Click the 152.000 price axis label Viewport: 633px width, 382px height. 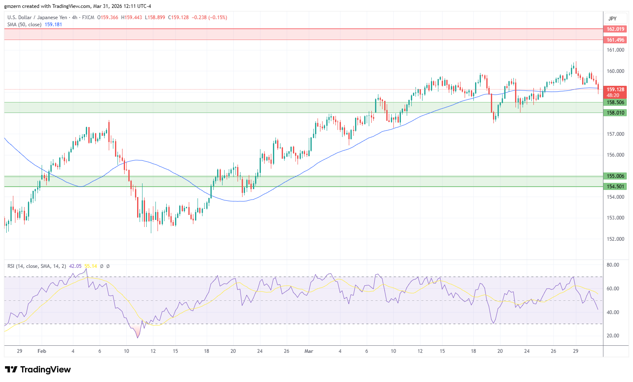click(x=615, y=239)
